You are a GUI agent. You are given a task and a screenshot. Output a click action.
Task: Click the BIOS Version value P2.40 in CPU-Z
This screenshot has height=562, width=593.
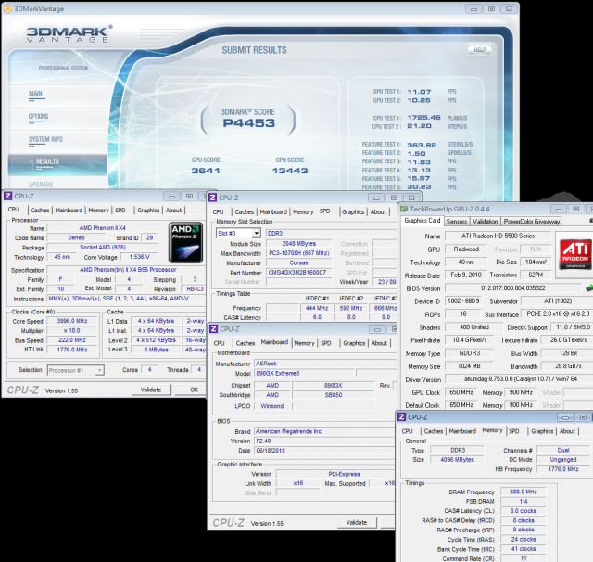(324, 441)
